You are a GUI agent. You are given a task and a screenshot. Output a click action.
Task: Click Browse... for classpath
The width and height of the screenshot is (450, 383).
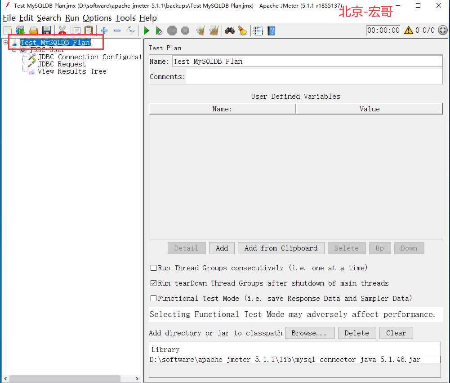tap(310, 333)
